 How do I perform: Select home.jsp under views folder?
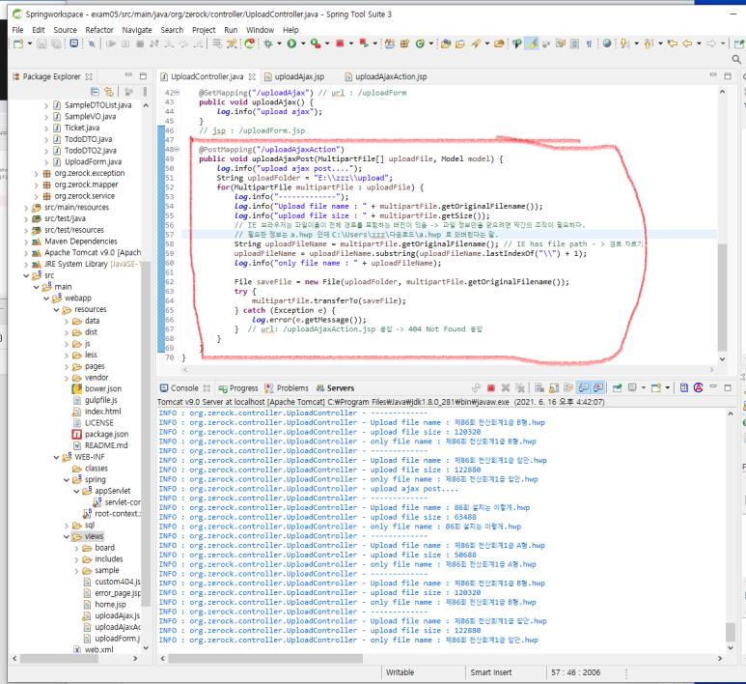110,605
